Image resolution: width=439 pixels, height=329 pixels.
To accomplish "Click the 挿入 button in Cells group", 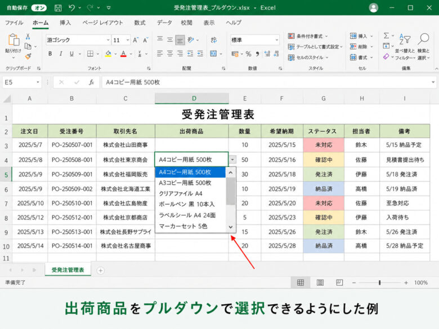I will click(361, 36).
